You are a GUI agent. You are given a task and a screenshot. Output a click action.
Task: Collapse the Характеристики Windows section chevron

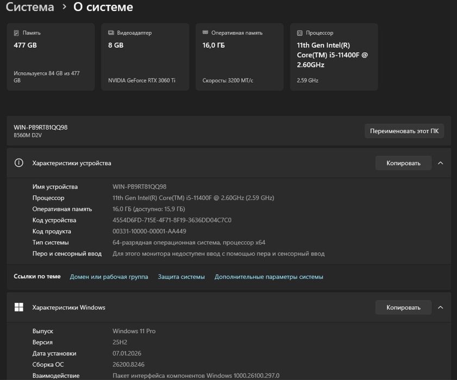pos(441,308)
